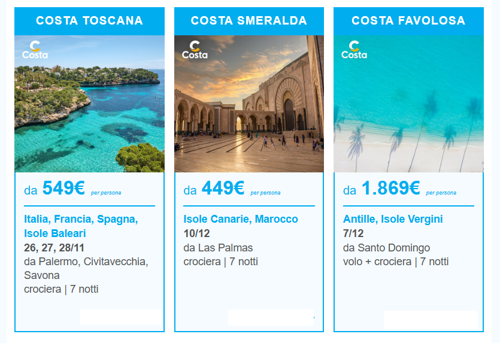
Task: Click the blank button at Favolosa card bottom
Action: [431, 320]
